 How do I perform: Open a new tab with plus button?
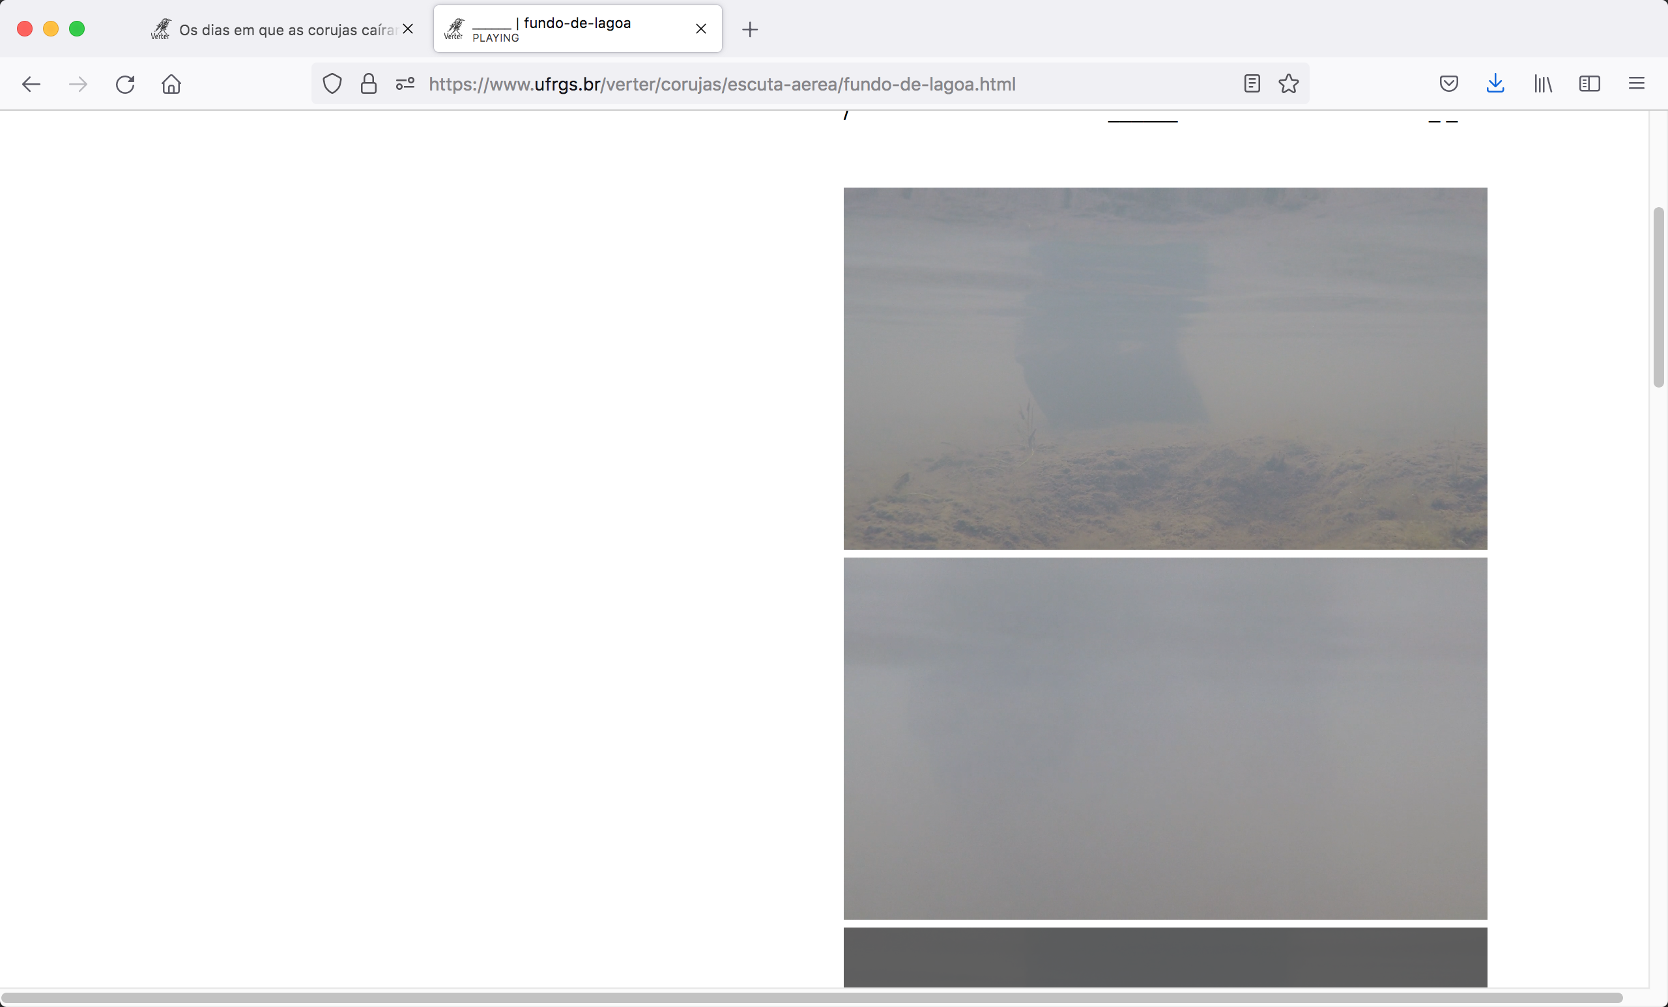750,29
